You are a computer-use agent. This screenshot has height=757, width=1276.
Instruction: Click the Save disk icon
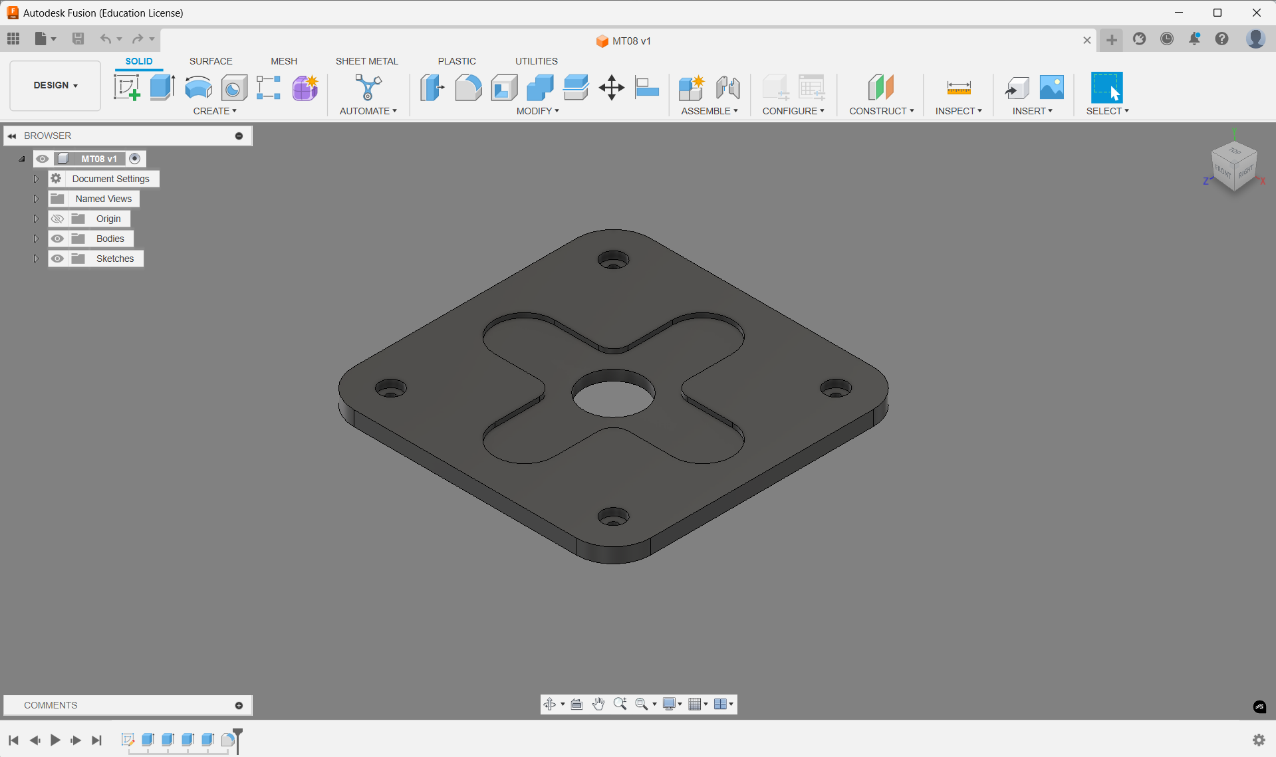point(78,39)
